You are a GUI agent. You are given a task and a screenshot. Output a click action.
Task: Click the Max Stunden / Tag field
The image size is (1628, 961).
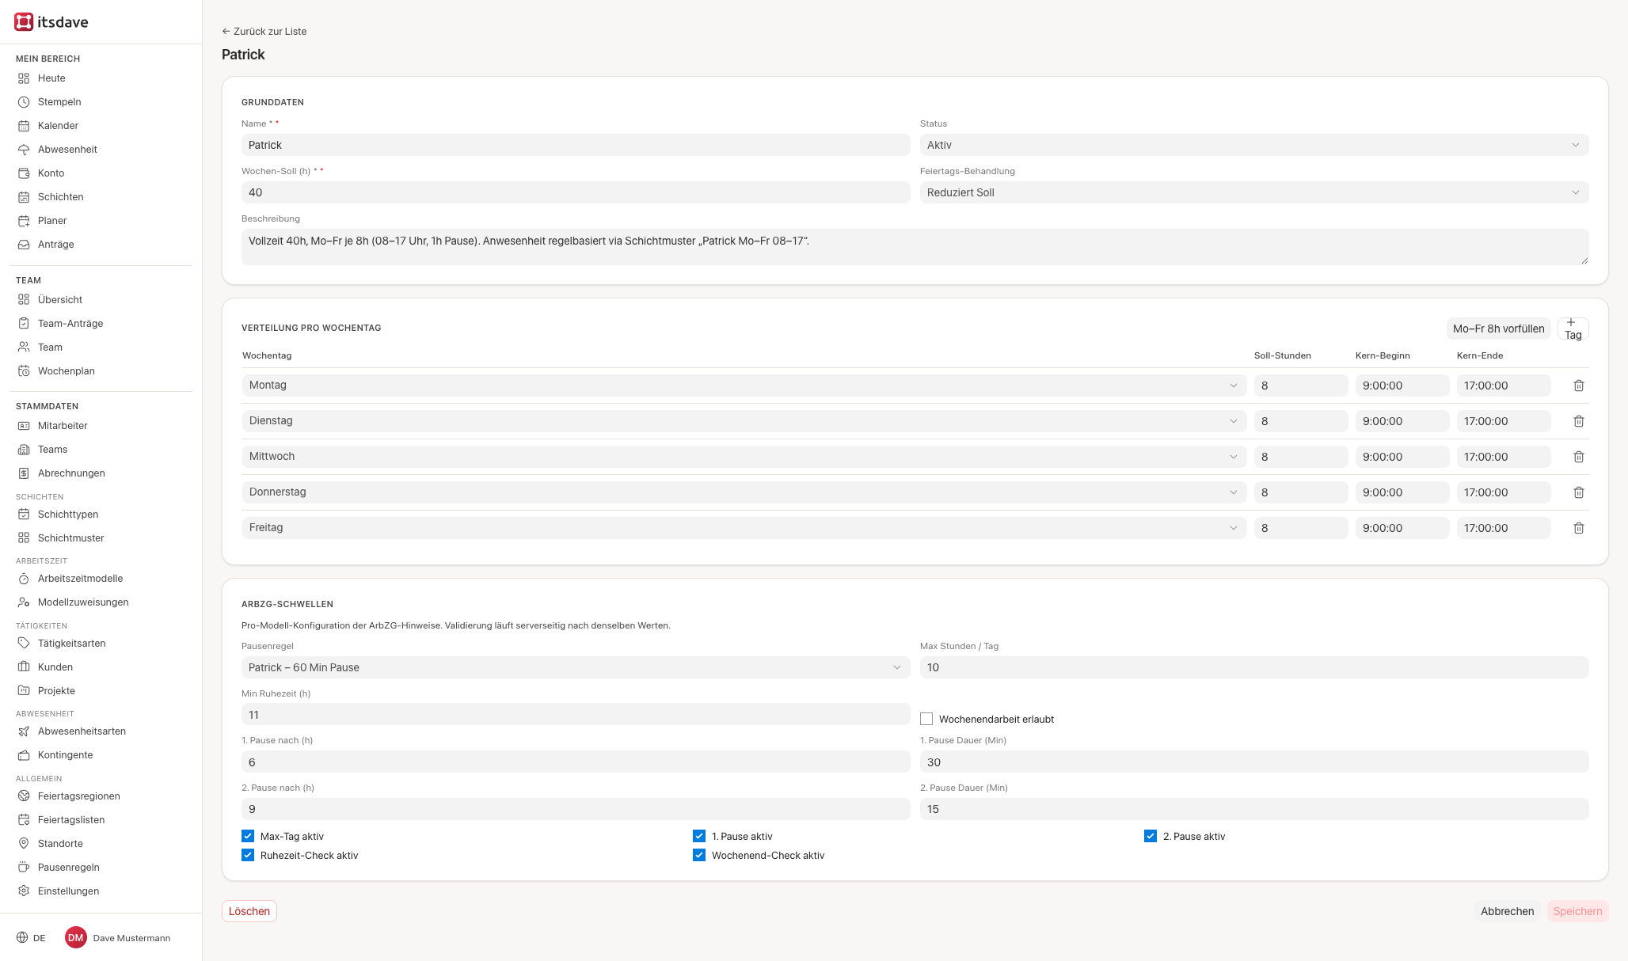[1254, 667]
